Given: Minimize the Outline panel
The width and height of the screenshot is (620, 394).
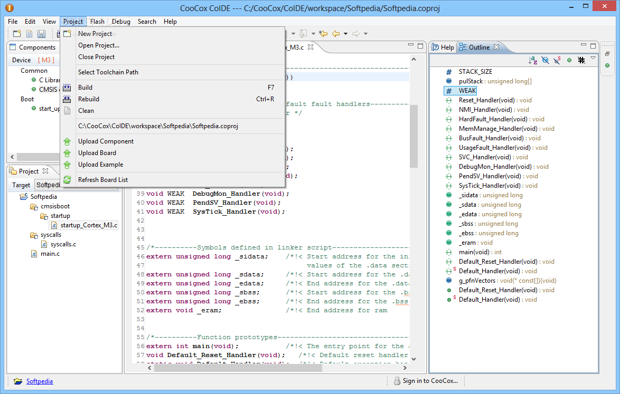Looking at the screenshot, I should click(584, 45).
